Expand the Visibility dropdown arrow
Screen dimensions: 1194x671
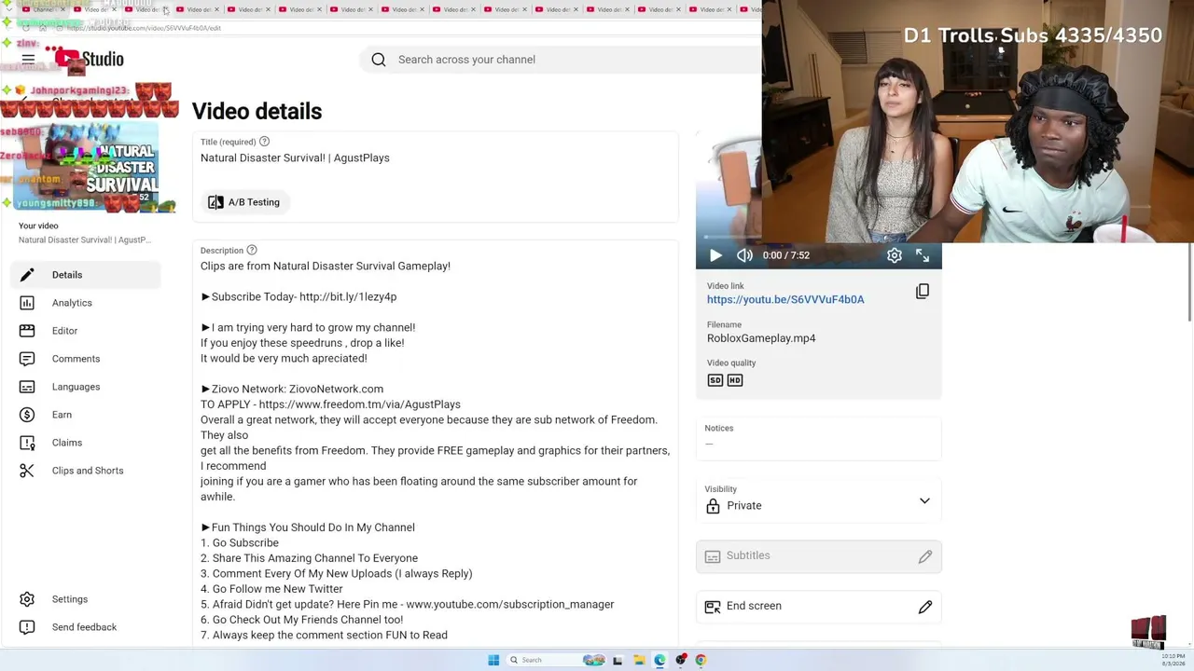click(924, 501)
